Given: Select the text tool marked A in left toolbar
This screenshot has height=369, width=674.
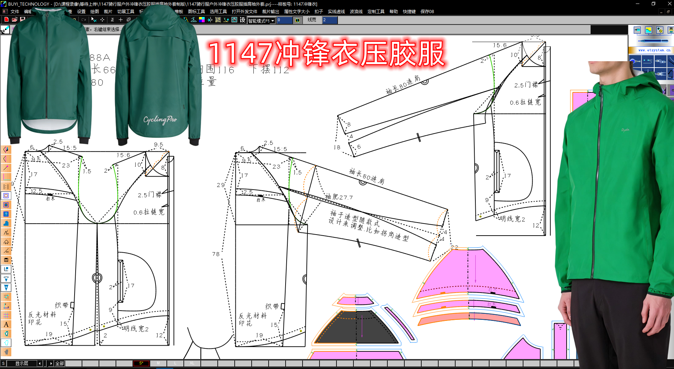Looking at the screenshot, I should pyautogui.click(x=6, y=324).
